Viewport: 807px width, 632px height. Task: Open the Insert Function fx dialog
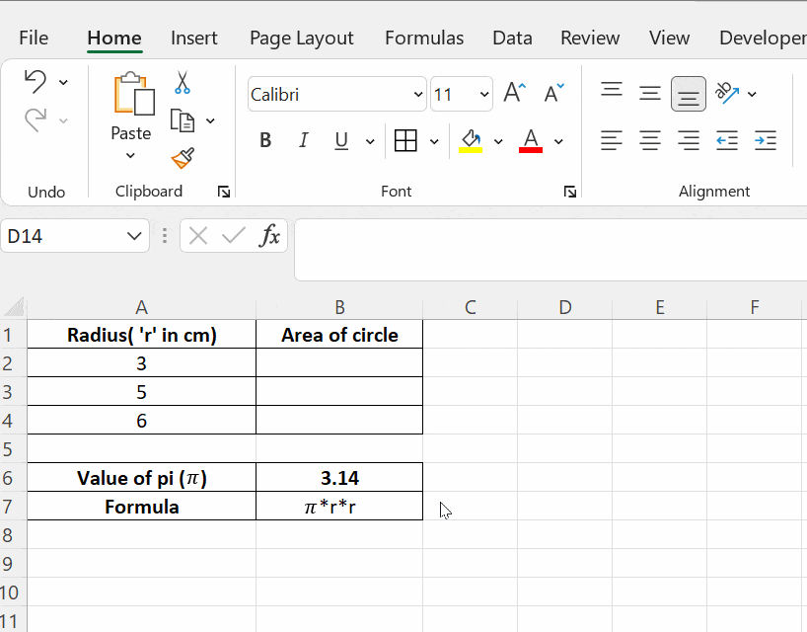pyautogui.click(x=270, y=236)
